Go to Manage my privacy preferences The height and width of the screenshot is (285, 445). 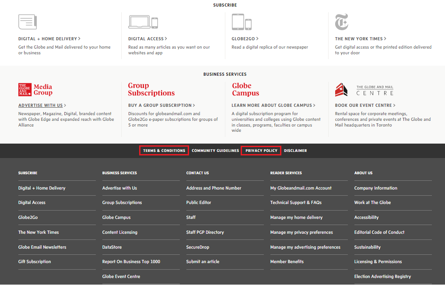pyautogui.click(x=301, y=232)
